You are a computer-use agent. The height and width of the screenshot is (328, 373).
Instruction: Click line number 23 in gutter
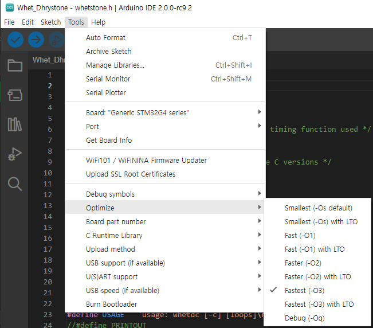48,315
